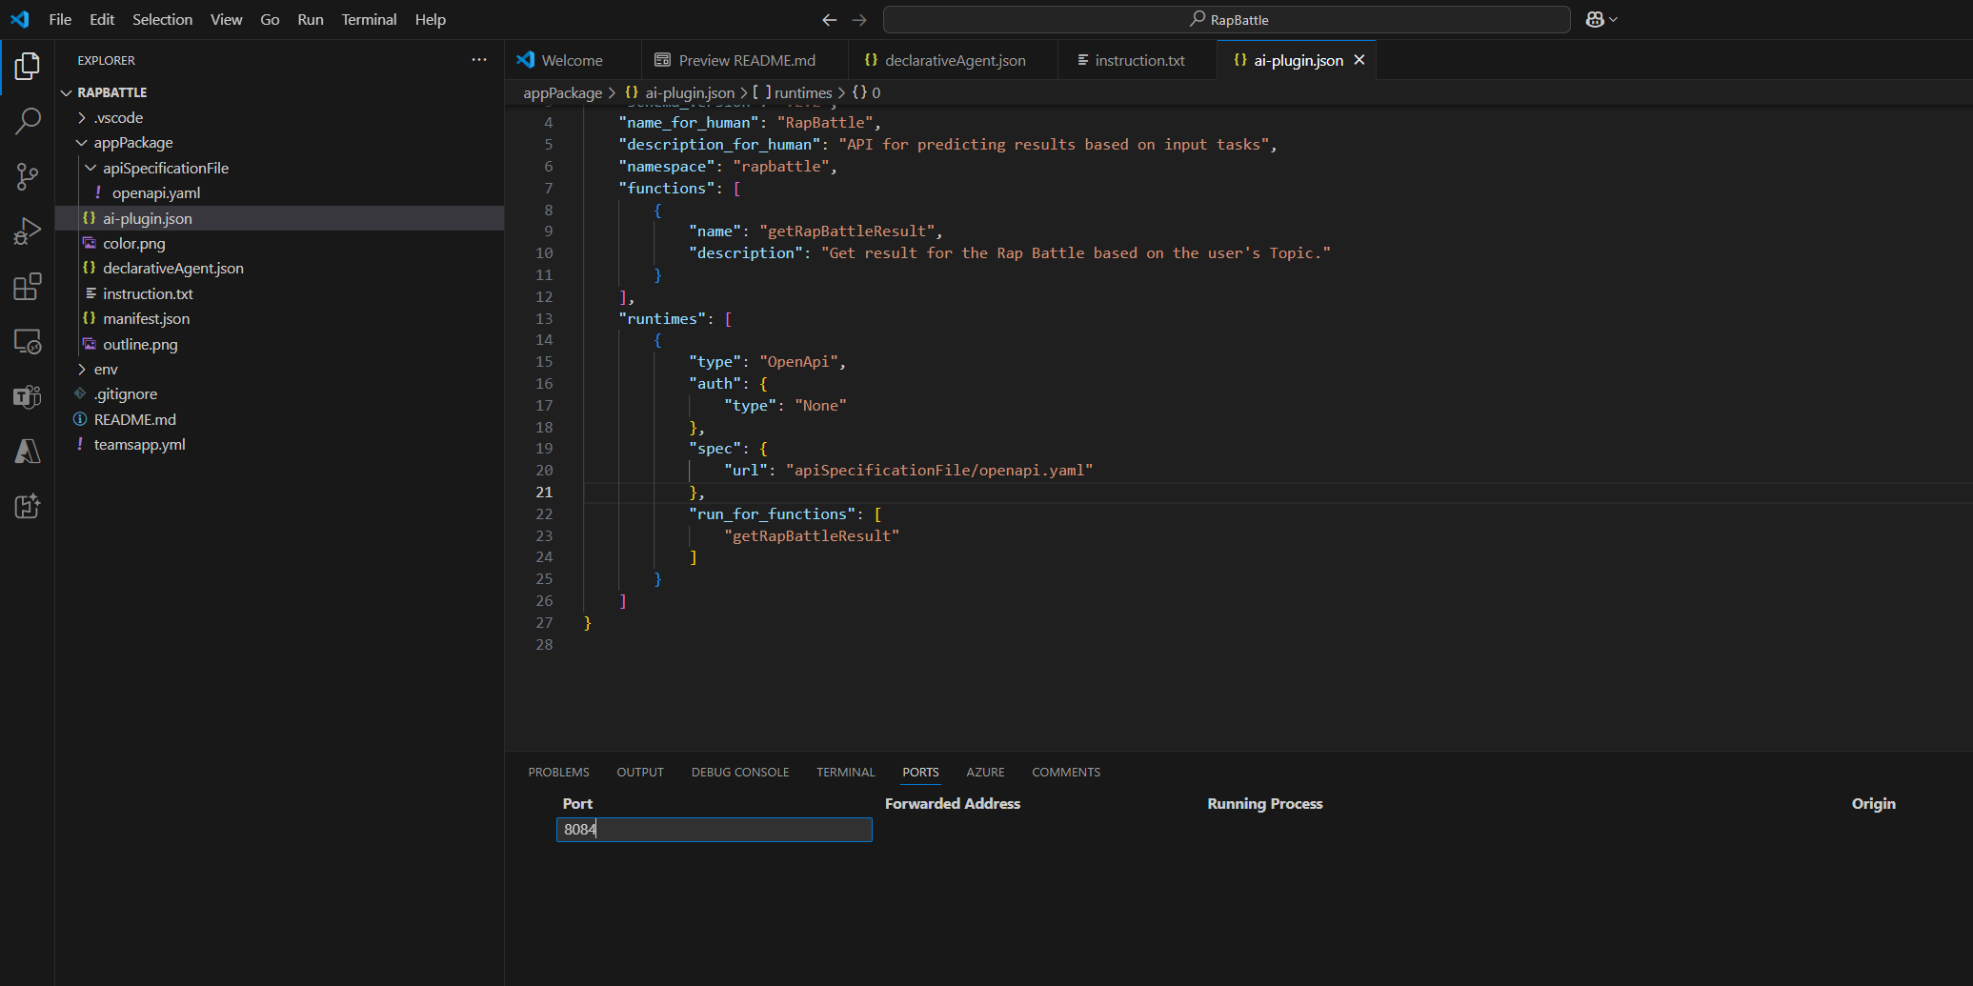Open the Teams Toolkit view
Image resolution: width=1973 pixels, height=986 pixels.
[x=28, y=396]
